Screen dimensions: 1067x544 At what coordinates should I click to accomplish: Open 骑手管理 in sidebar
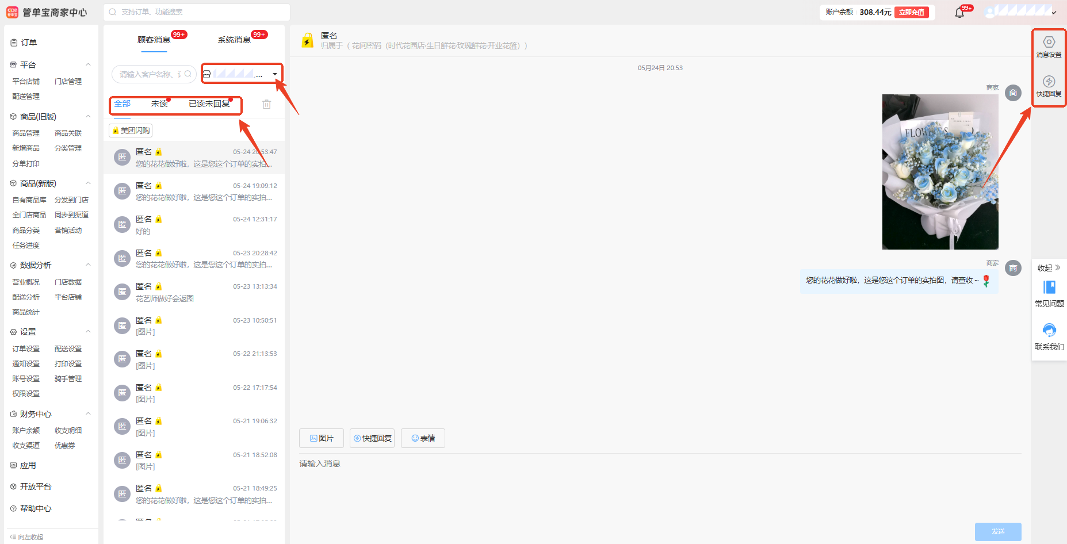click(68, 378)
